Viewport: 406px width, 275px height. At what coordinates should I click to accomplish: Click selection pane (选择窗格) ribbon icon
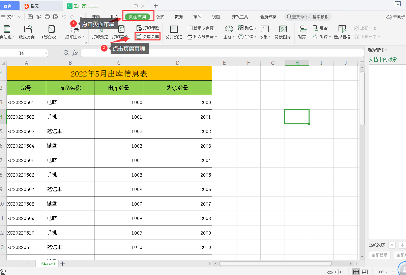(342, 29)
